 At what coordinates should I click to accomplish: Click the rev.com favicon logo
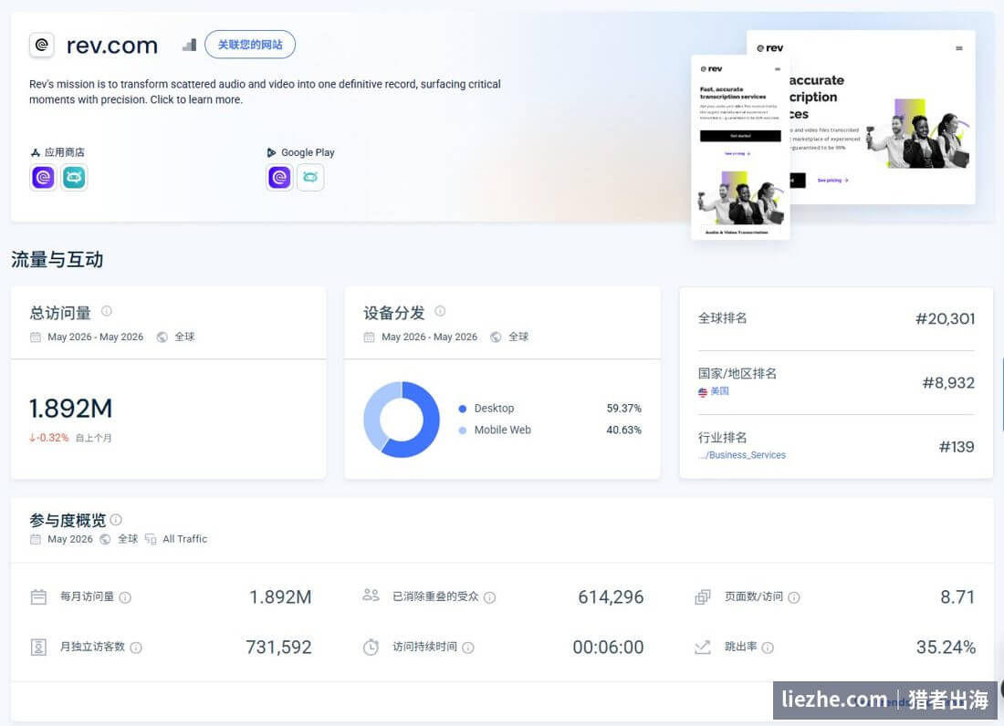coord(42,45)
